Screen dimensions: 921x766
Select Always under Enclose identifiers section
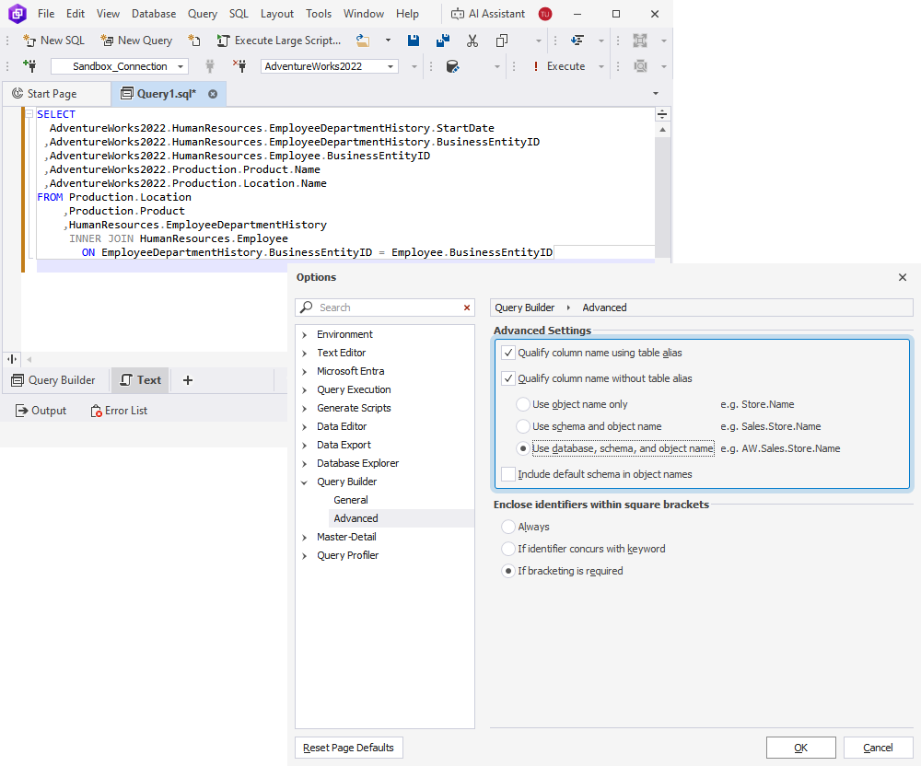pos(507,526)
